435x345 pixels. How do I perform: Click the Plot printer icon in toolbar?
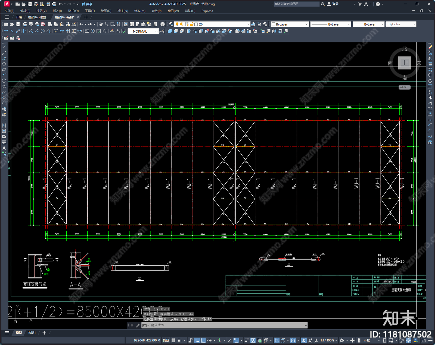pos(25,24)
